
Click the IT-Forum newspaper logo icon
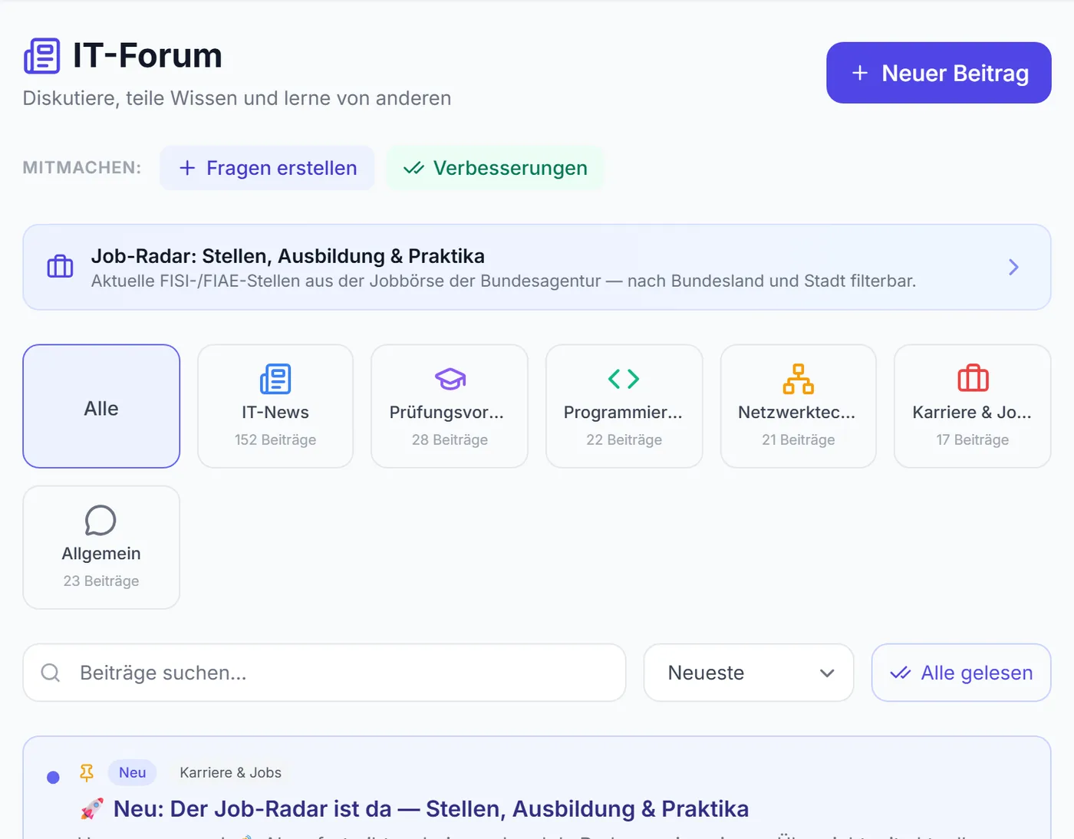coord(41,56)
